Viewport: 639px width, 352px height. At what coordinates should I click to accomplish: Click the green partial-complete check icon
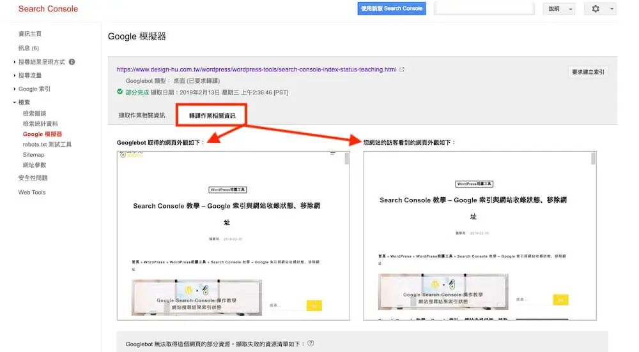120,92
